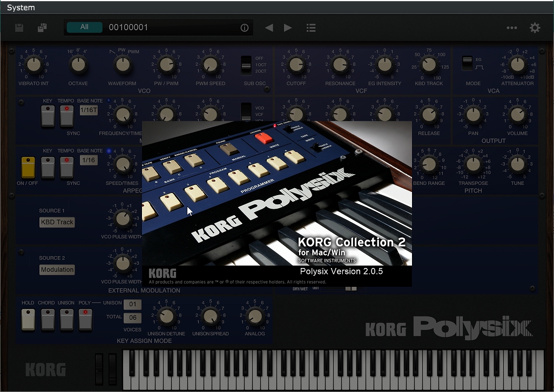The image size is (554, 392).
Task: Toggle the arpeggiator ON / OFF button
Action: tap(28, 167)
